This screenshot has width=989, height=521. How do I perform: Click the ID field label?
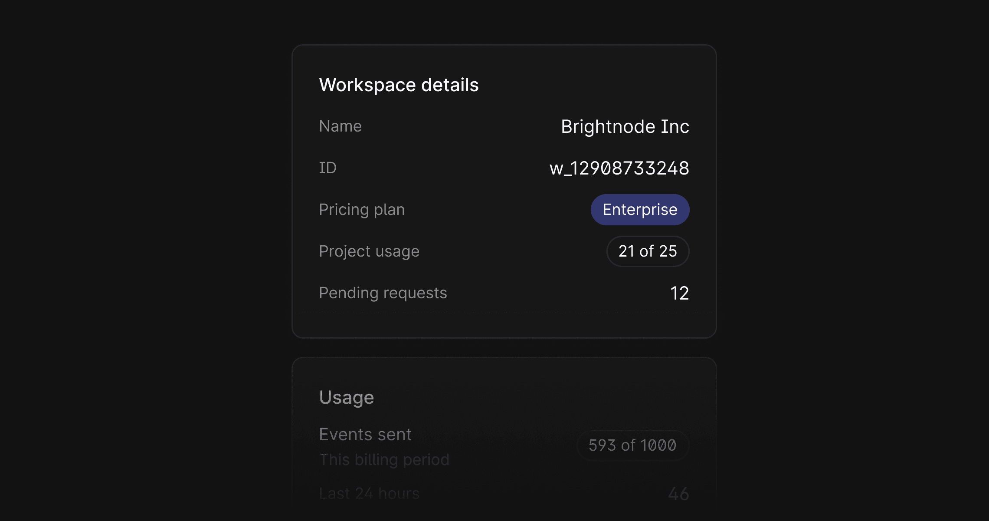(x=327, y=168)
